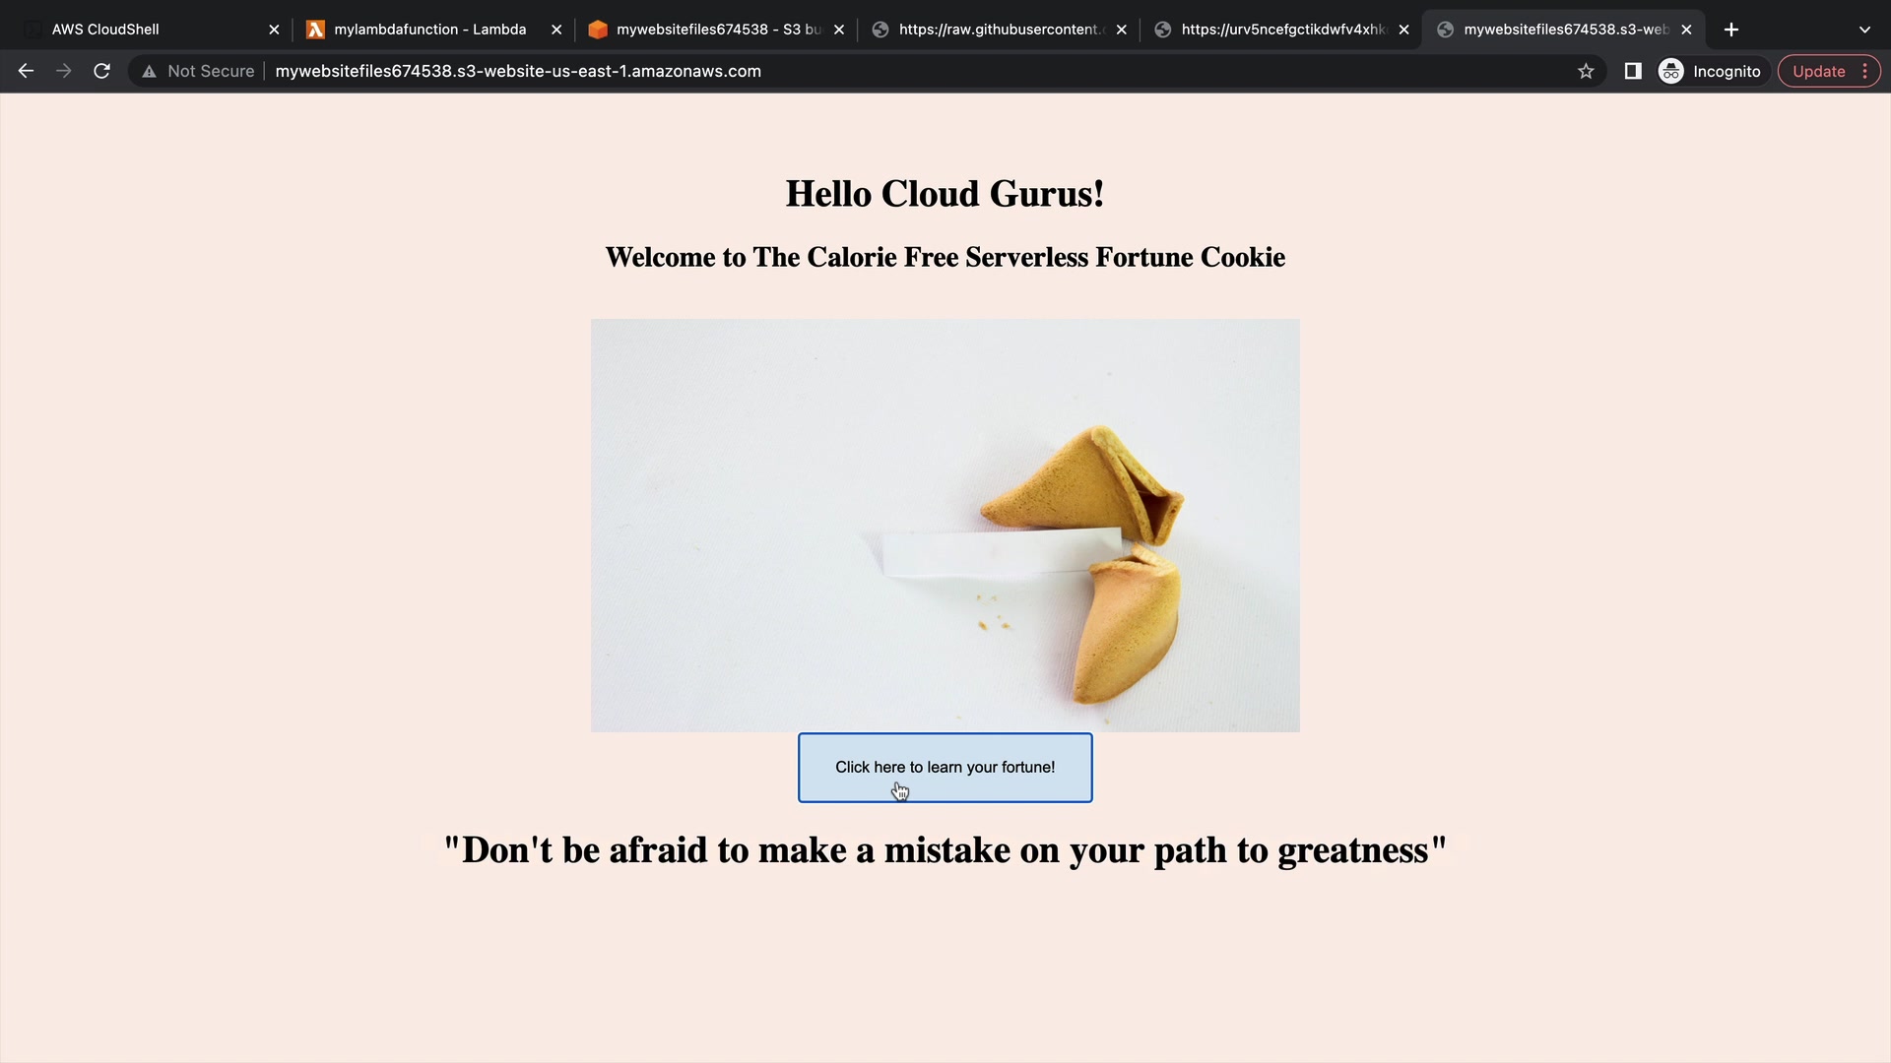The width and height of the screenshot is (1891, 1063).
Task: Close the mylambdafunction Lambda tab
Action: click(x=556, y=30)
